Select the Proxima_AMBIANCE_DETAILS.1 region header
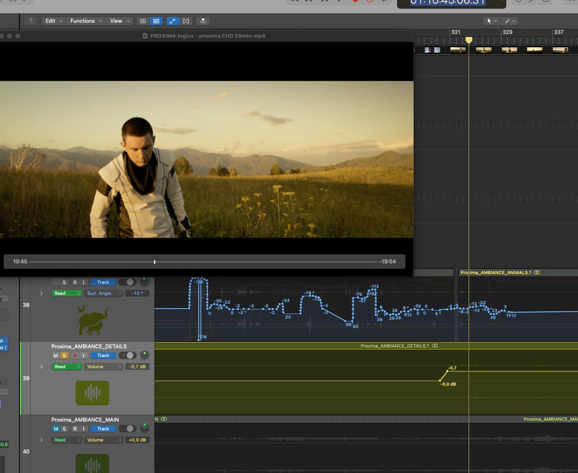The width and height of the screenshot is (578, 473). pos(366,346)
